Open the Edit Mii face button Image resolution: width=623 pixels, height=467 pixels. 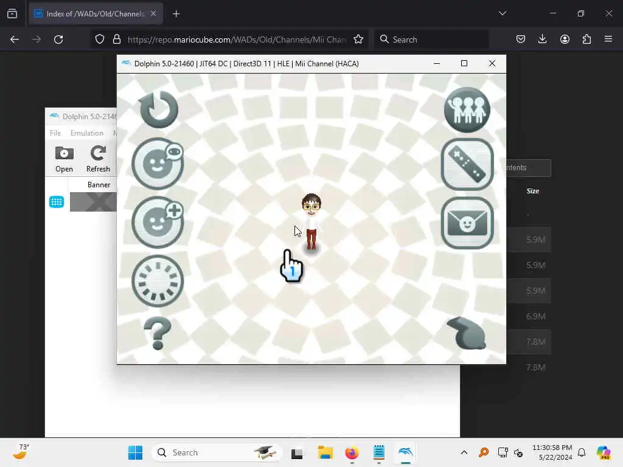[158, 163]
